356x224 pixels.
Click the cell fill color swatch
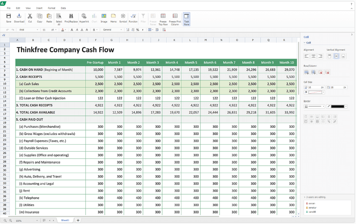click(x=315, y=92)
